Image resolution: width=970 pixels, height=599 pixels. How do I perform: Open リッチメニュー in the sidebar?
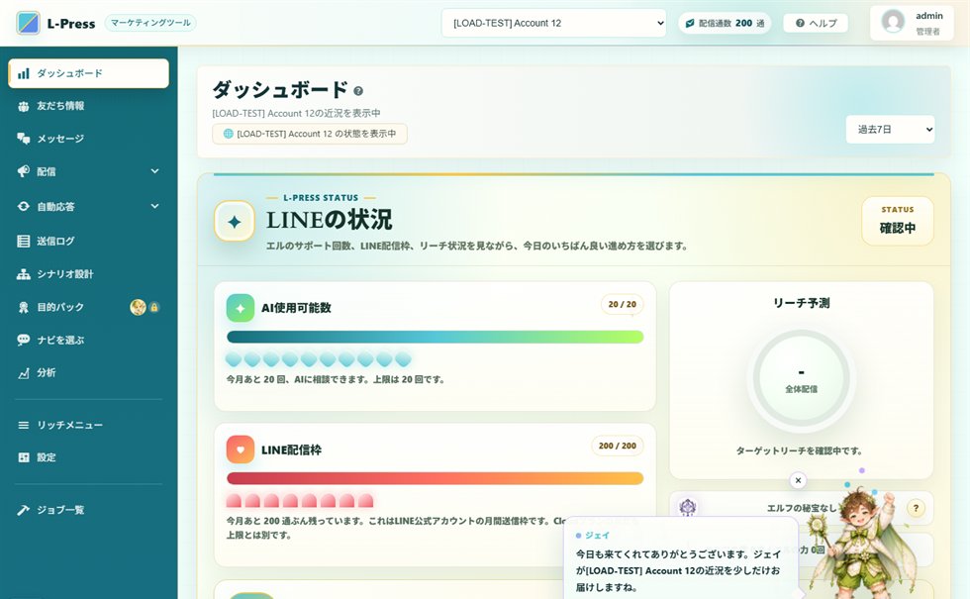88,425
